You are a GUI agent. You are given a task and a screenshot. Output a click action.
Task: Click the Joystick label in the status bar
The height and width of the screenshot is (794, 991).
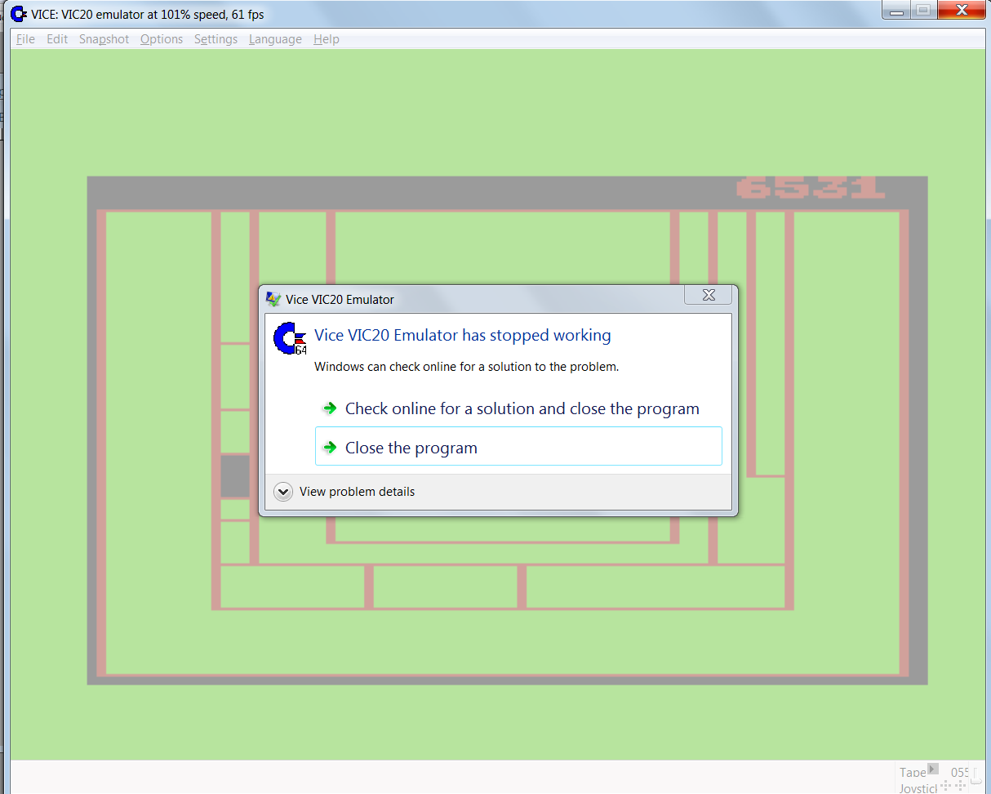click(x=918, y=788)
